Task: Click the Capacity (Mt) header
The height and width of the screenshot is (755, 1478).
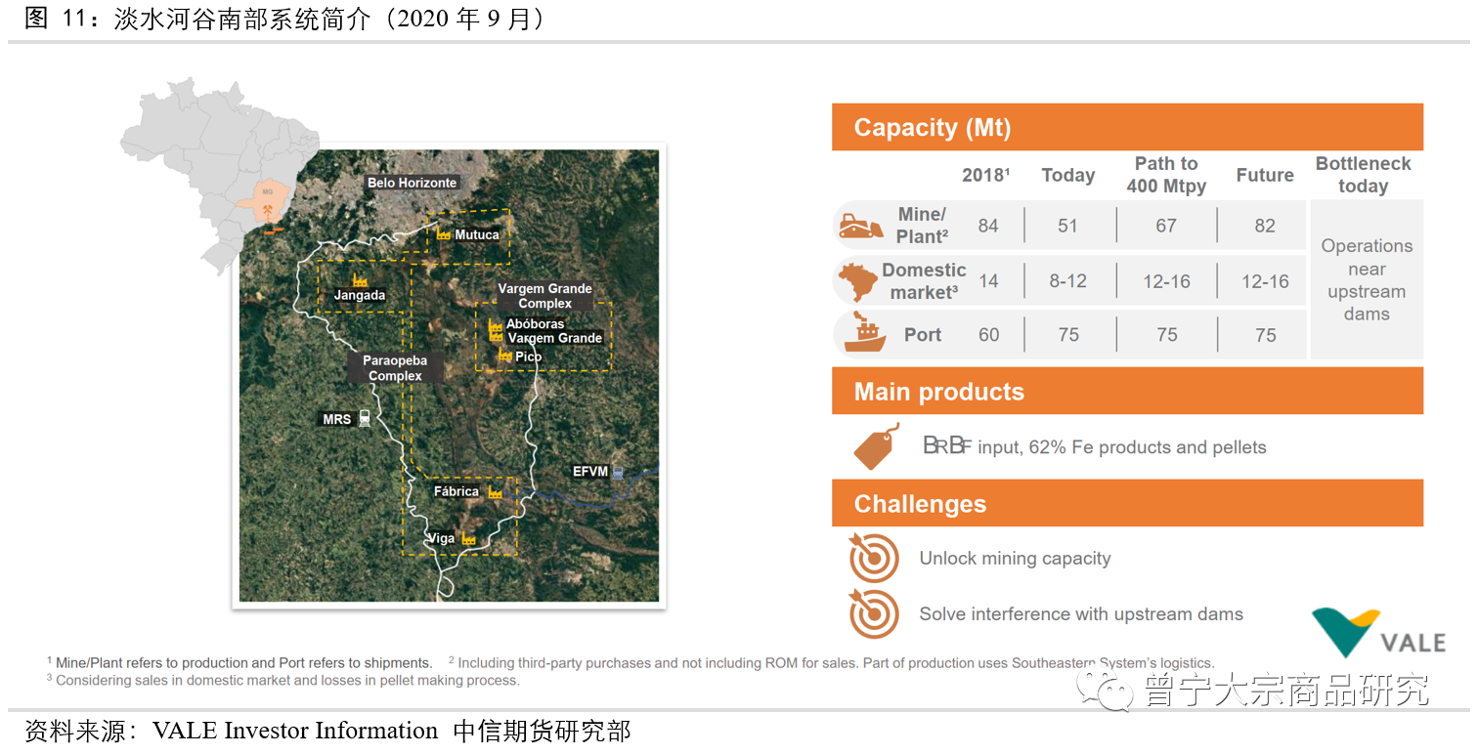Action: (x=1127, y=127)
